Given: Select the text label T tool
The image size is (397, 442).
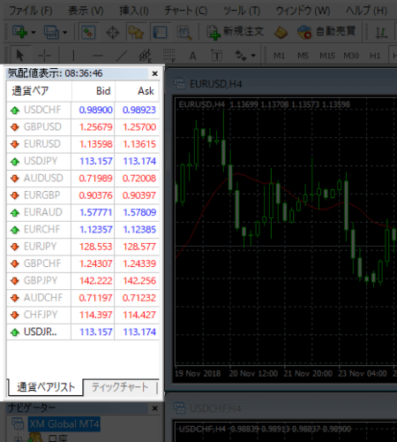Looking at the screenshot, I should [x=216, y=56].
